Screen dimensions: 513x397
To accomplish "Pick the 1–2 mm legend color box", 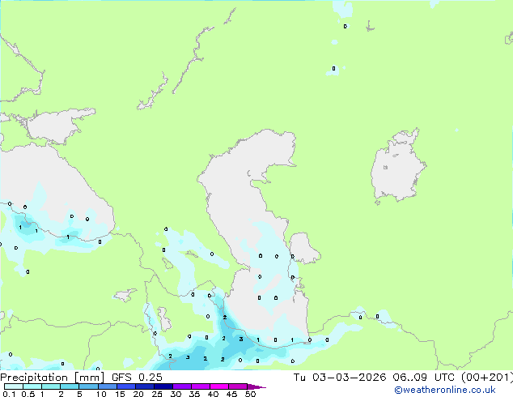I will click(51, 386).
